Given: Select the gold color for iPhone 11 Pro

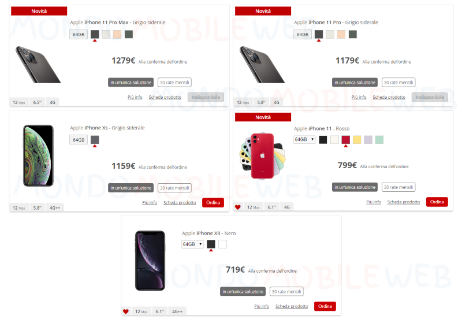Looking at the screenshot, I should pyautogui.click(x=341, y=35).
